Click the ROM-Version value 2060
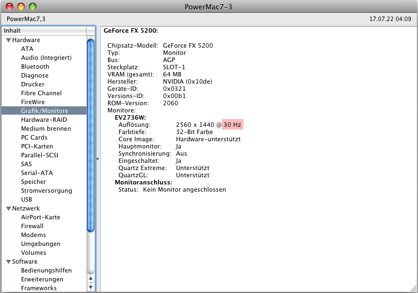The width and height of the screenshot is (418, 293). pyautogui.click(x=171, y=103)
